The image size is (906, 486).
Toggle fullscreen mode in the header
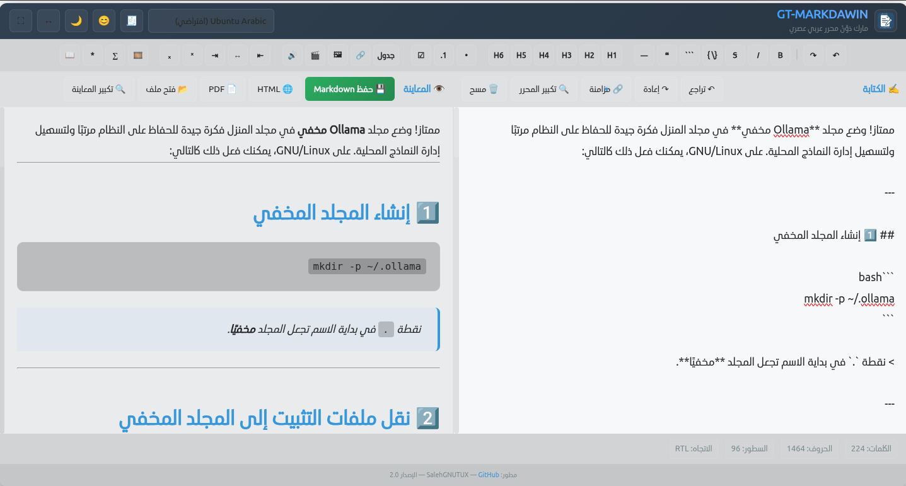tap(21, 21)
